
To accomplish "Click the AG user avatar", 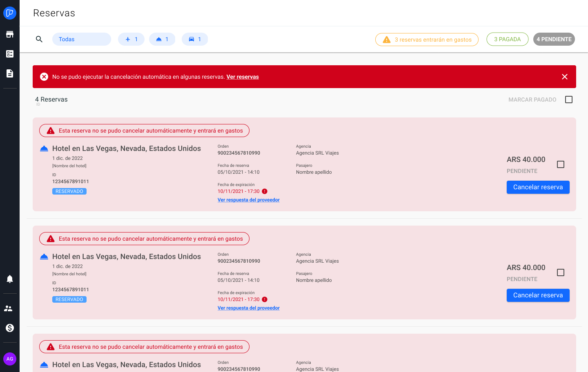I will [x=10, y=359].
